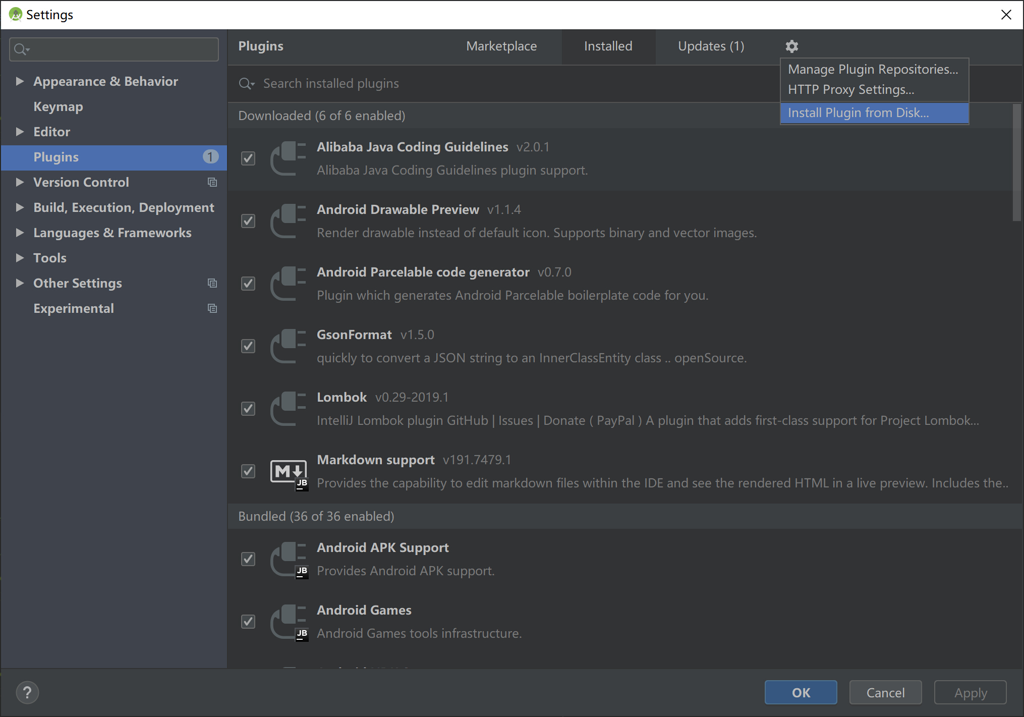This screenshot has width=1024, height=717.
Task: Toggle the Android Parcelable code generator checkbox
Action: [x=248, y=284]
